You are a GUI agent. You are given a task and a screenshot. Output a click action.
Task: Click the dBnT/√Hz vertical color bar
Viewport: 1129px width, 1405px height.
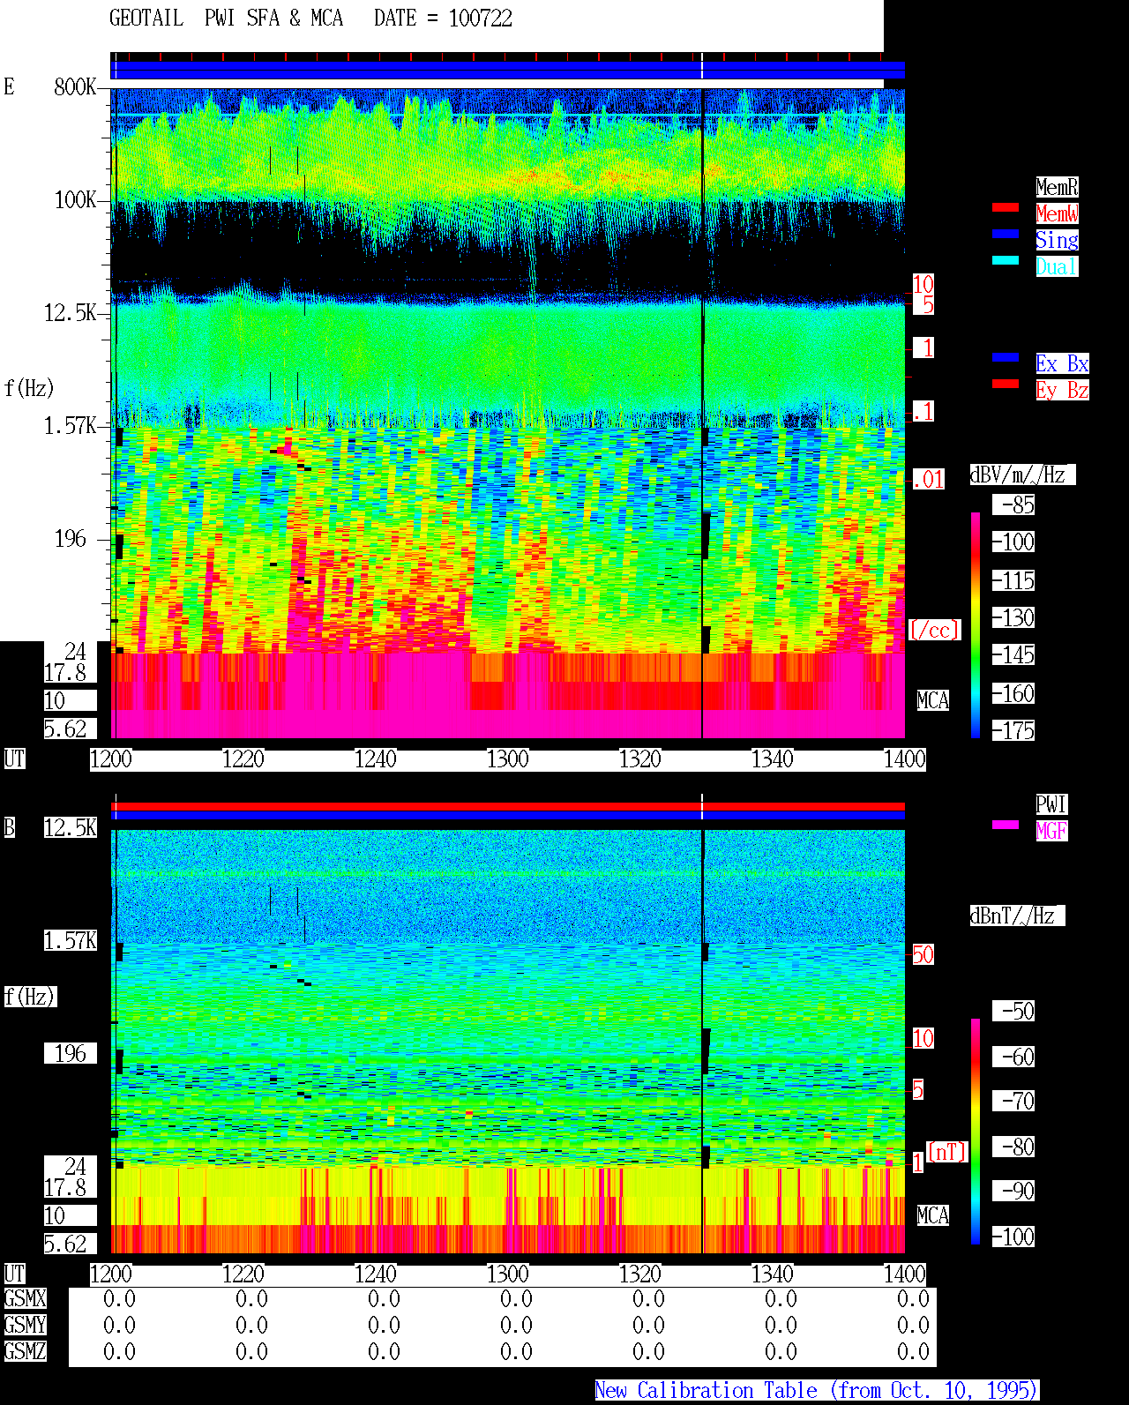[x=976, y=1132]
